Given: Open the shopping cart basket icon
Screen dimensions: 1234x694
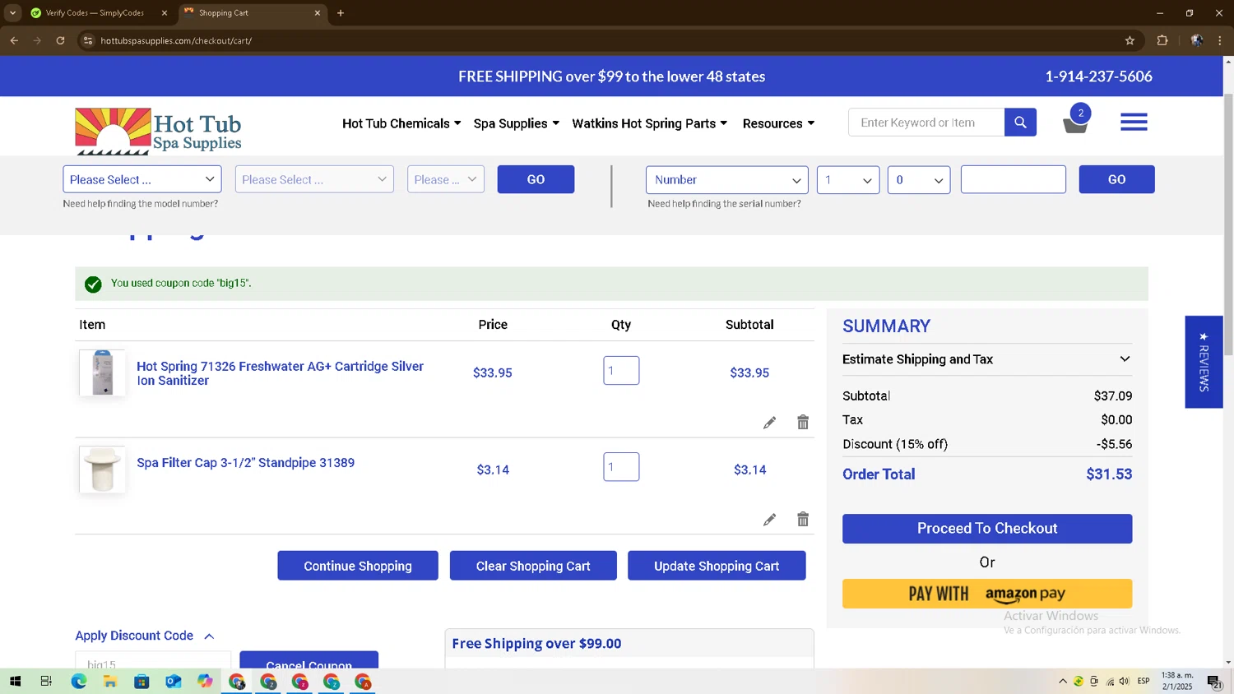Looking at the screenshot, I should point(1075,120).
